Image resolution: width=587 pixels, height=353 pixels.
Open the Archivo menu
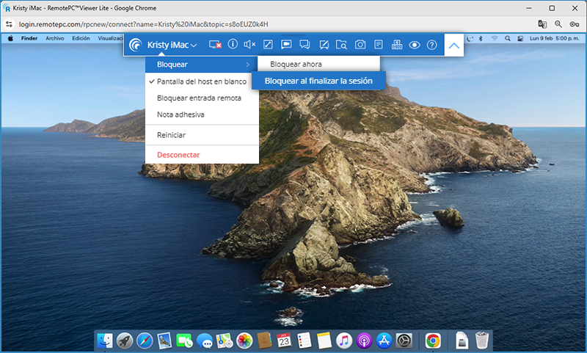54,38
